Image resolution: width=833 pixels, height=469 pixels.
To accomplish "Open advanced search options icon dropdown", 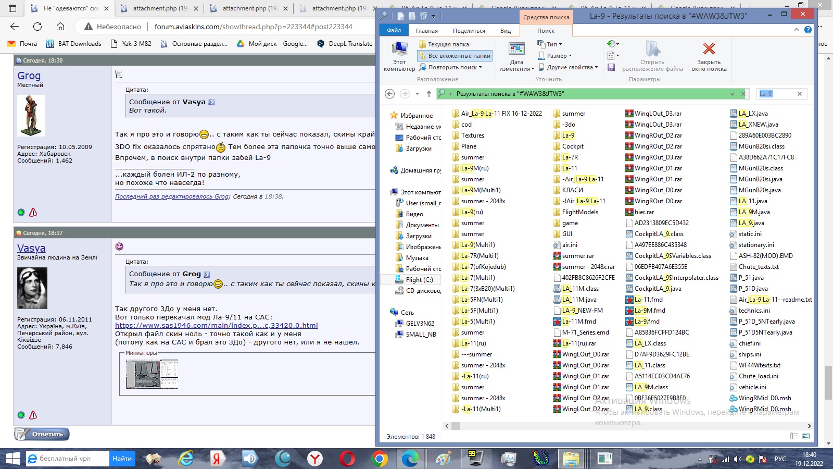I will (613, 55).
